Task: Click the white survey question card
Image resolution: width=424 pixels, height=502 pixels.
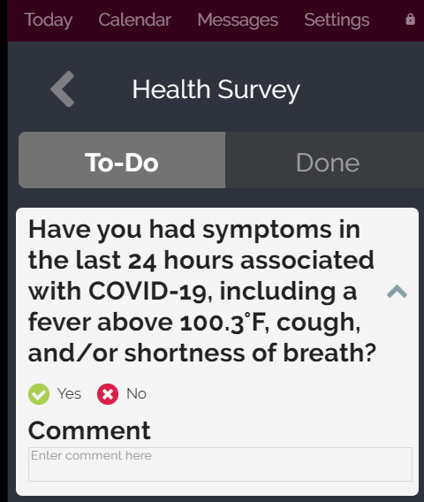Action: [217, 352]
